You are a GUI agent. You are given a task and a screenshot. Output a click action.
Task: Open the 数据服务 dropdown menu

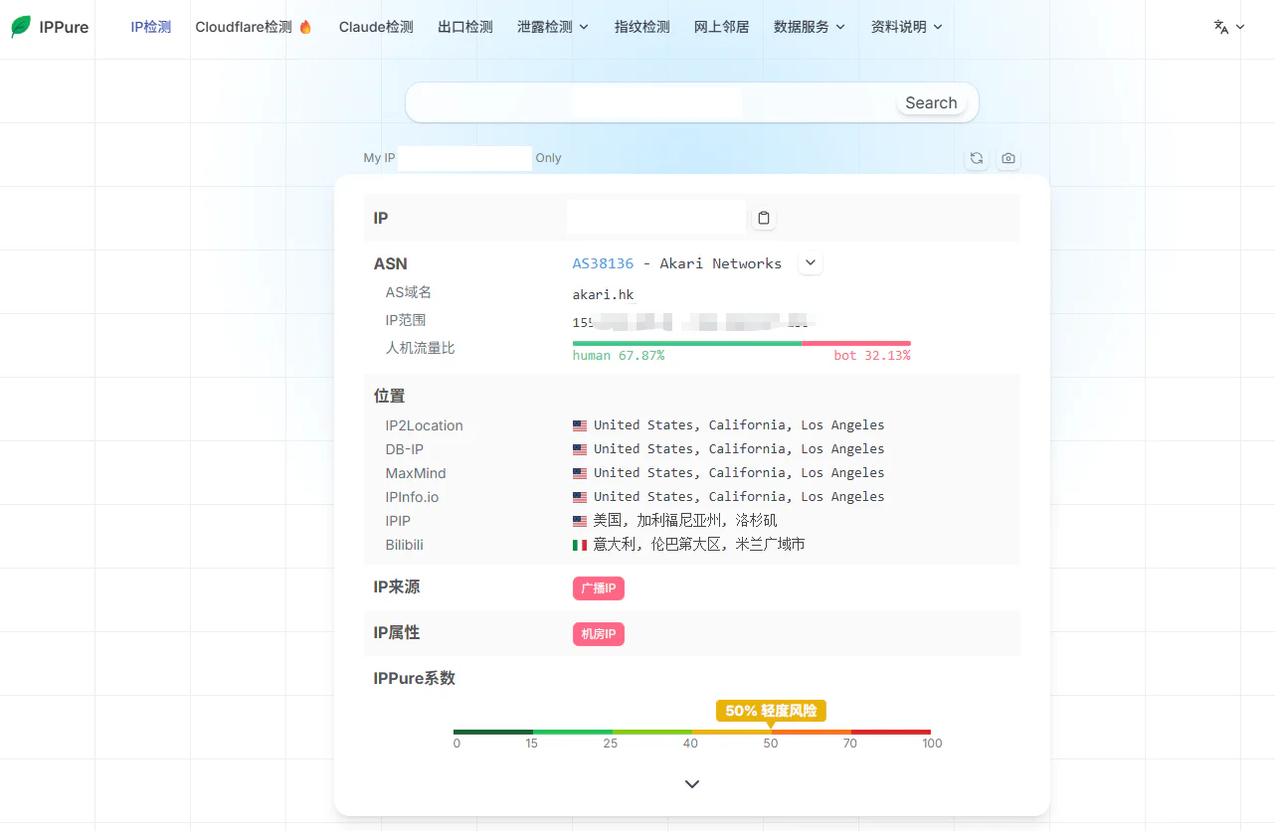point(810,27)
